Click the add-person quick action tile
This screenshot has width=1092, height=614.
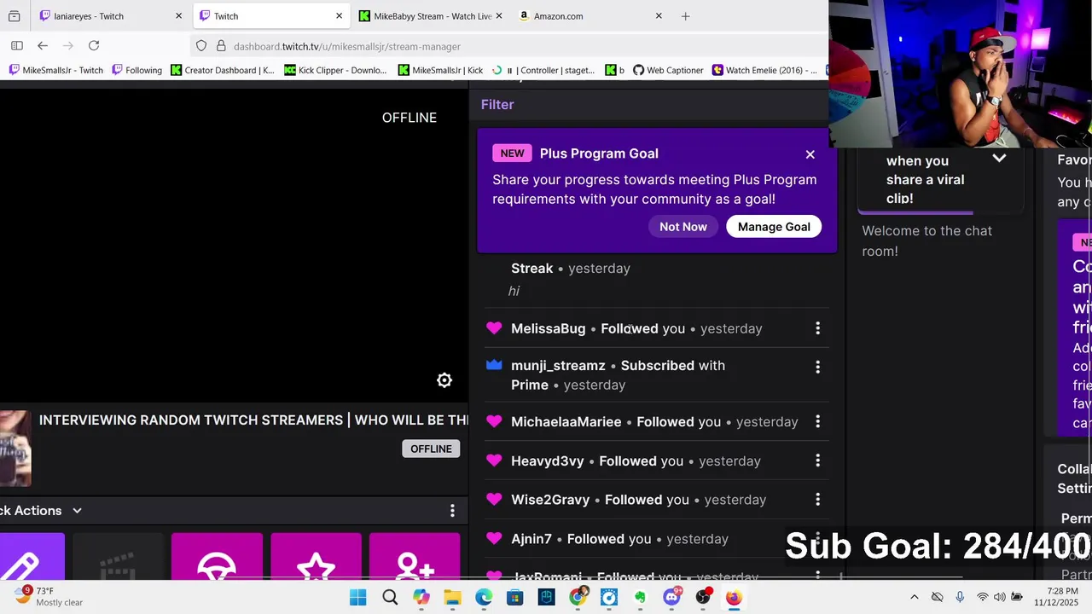tap(415, 556)
